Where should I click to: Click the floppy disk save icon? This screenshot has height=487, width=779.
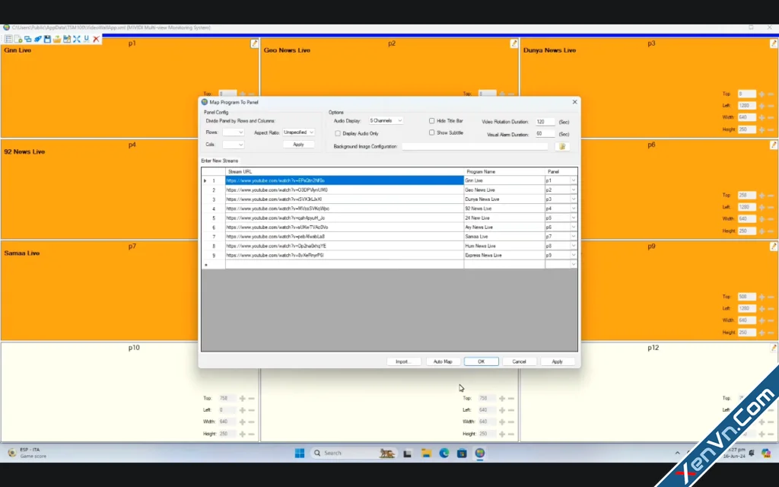pos(47,39)
